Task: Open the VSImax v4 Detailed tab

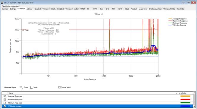Action: tap(34, 9)
